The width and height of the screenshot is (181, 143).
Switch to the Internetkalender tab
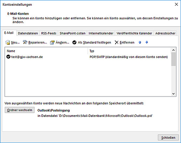(101, 33)
